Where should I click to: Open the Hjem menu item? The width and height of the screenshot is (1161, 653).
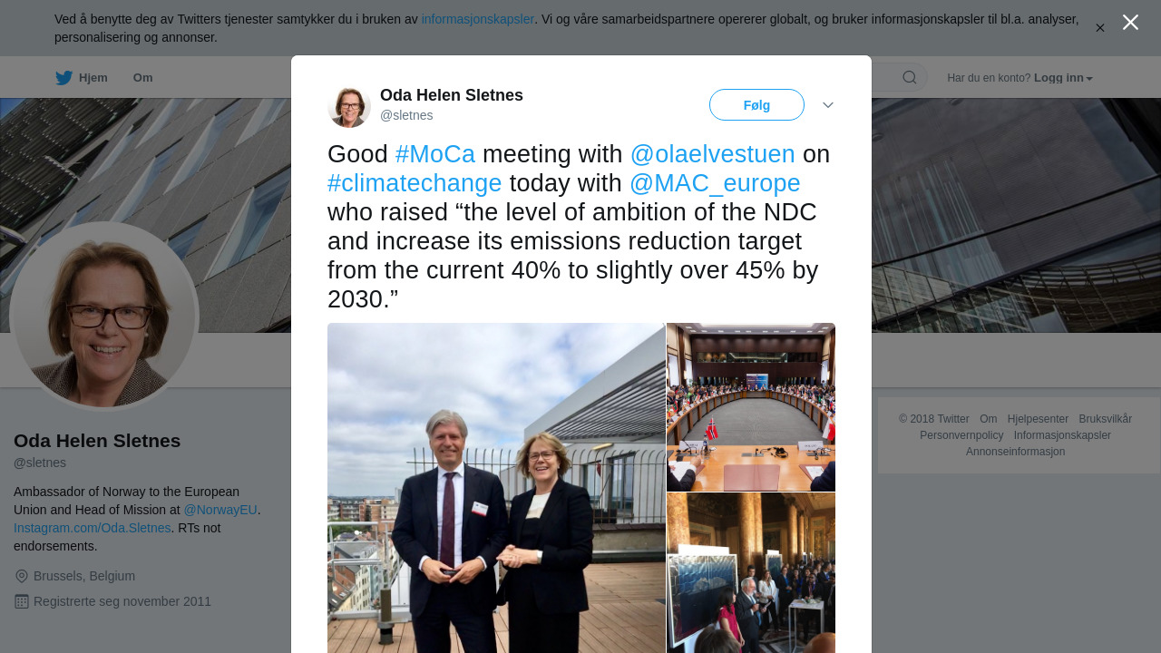pyautogui.click(x=93, y=78)
